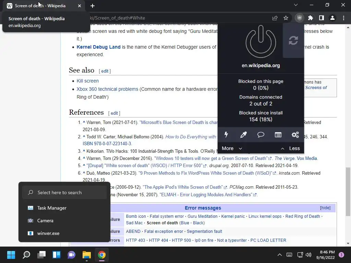Open Red Ring of Death link
Image resolution: width=351 pixels, height=263 pixels.
coord(303,216)
